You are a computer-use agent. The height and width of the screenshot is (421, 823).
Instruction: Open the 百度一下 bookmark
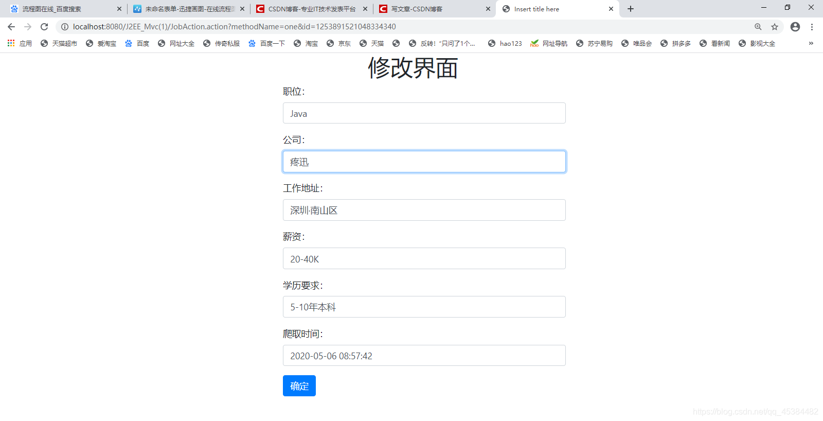click(x=266, y=43)
